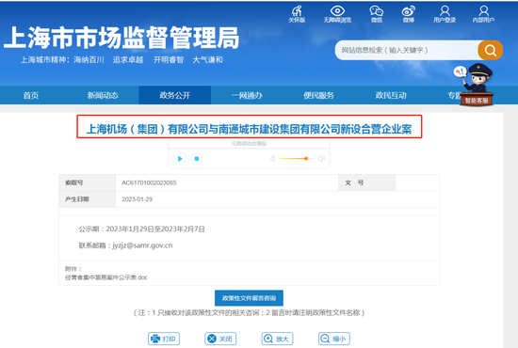518x348 pixels.
Task: Open the 智能客服 police mascot assistant
Action: [476, 85]
